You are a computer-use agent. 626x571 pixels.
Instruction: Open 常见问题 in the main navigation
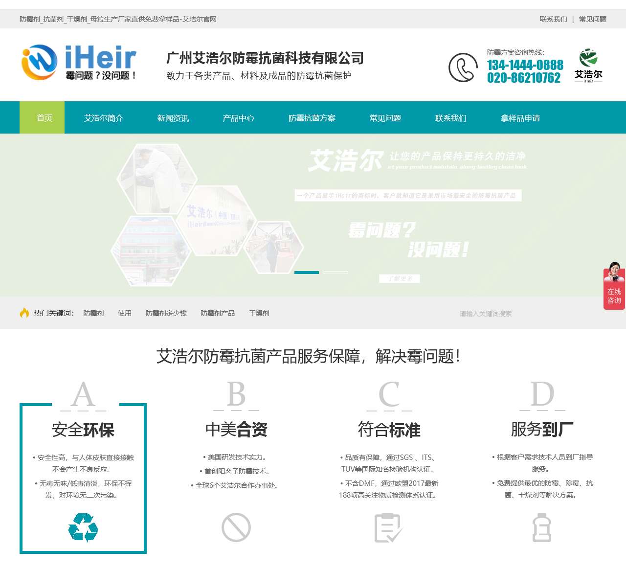(385, 118)
